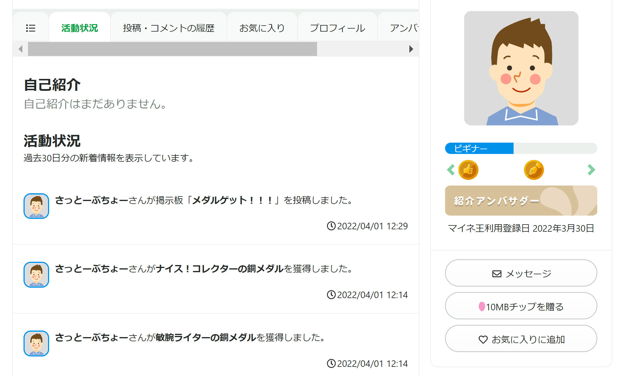Screen dimensions: 627x377
Task: Click the メッセージ button
Action: coord(521,273)
